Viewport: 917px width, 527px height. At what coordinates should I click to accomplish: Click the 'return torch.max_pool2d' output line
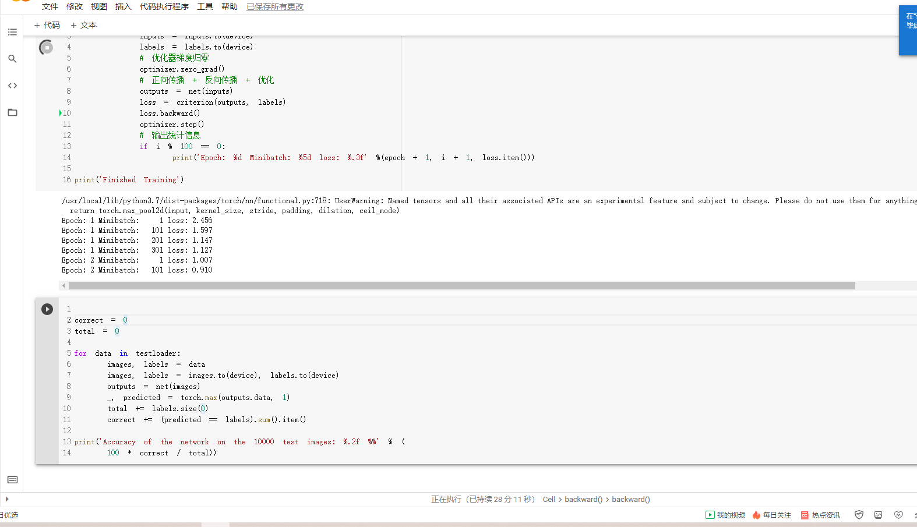[234, 211]
